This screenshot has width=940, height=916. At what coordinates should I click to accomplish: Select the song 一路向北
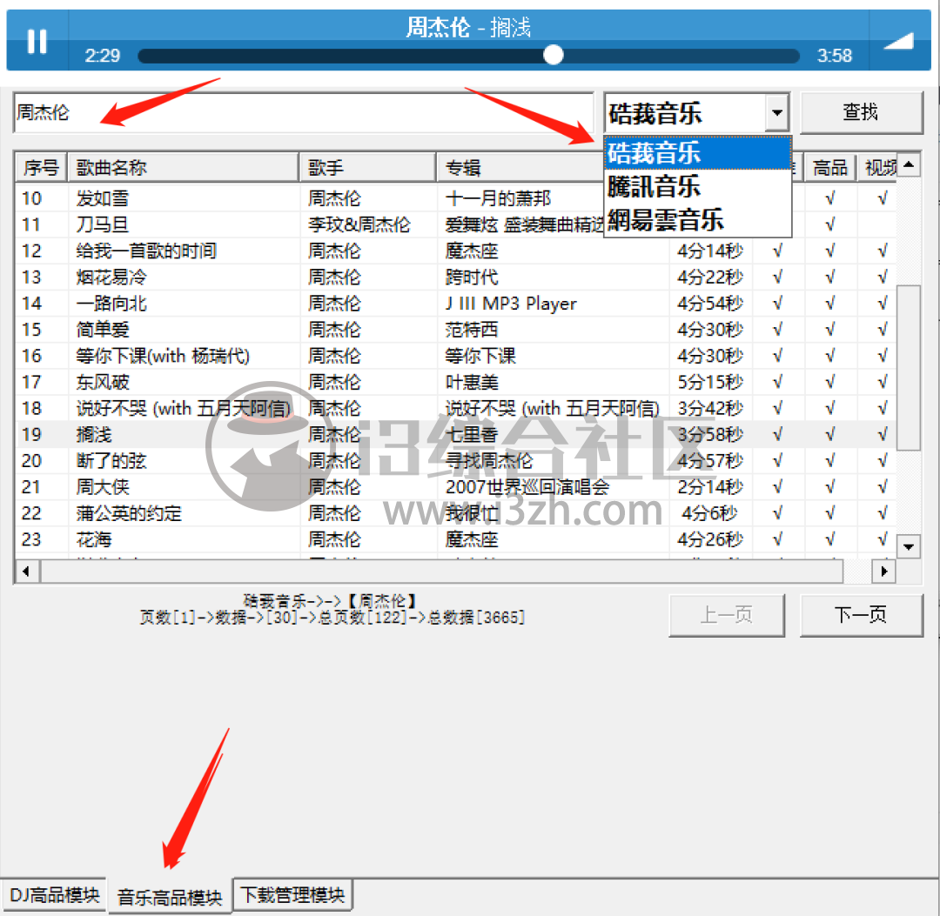pos(111,303)
